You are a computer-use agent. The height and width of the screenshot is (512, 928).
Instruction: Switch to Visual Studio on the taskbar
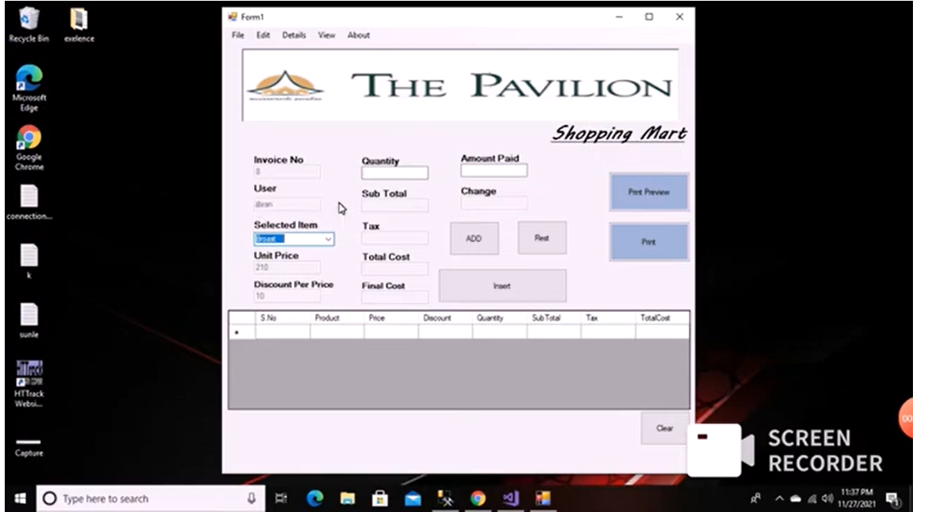tap(510, 499)
